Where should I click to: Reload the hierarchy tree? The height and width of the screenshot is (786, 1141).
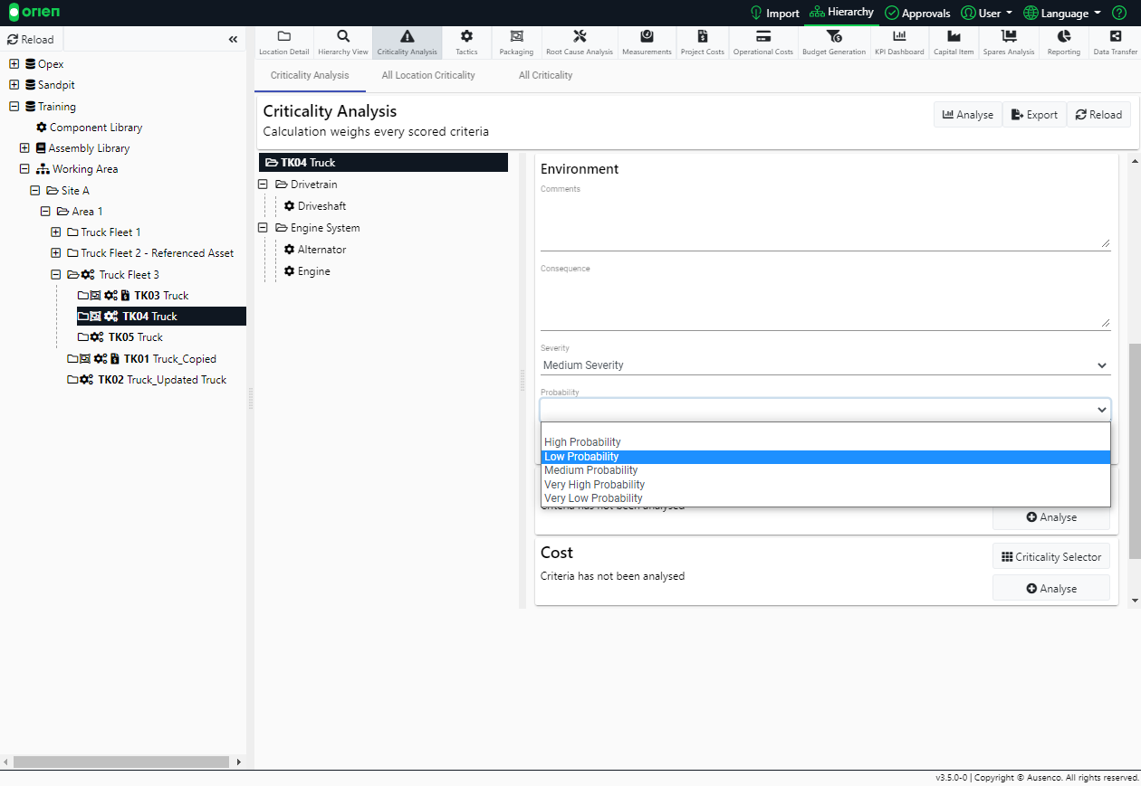pyautogui.click(x=31, y=40)
